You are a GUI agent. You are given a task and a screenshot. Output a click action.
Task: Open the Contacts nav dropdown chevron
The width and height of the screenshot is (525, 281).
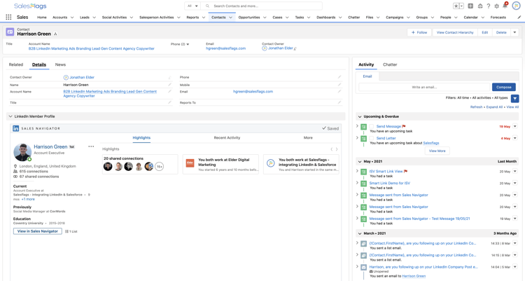pyautogui.click(x=231, y=18)
